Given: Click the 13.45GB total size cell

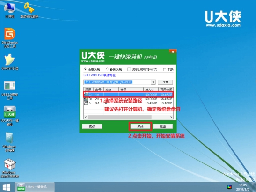Looking at the screenshot, I should [151, 103].
